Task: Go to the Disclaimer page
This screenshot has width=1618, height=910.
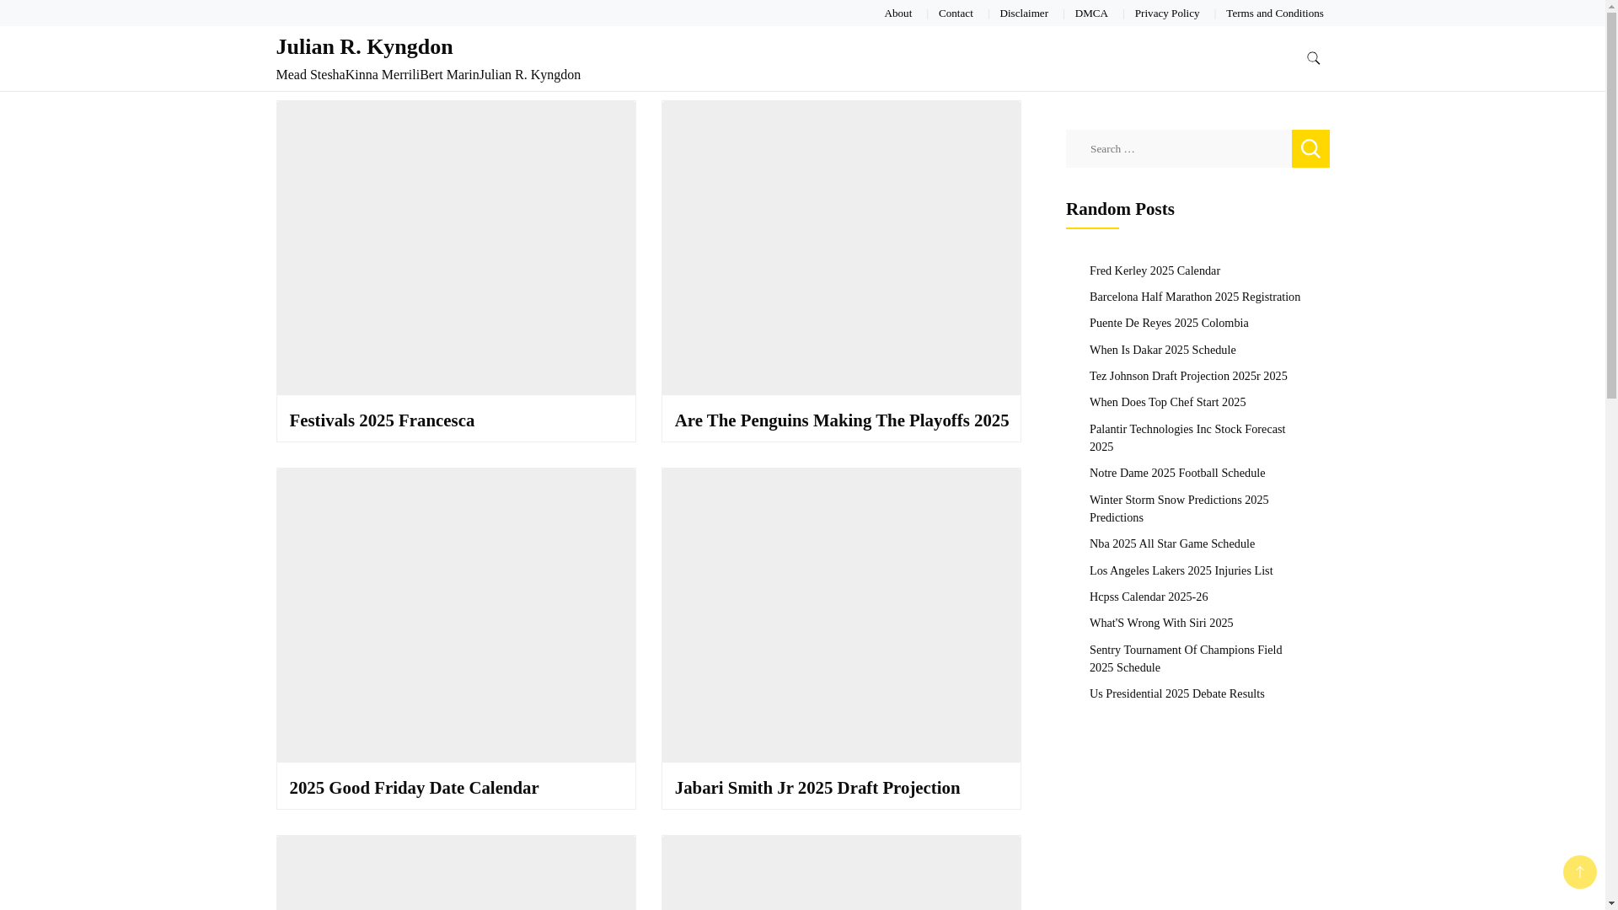Action: click(x=1024, y=13)
